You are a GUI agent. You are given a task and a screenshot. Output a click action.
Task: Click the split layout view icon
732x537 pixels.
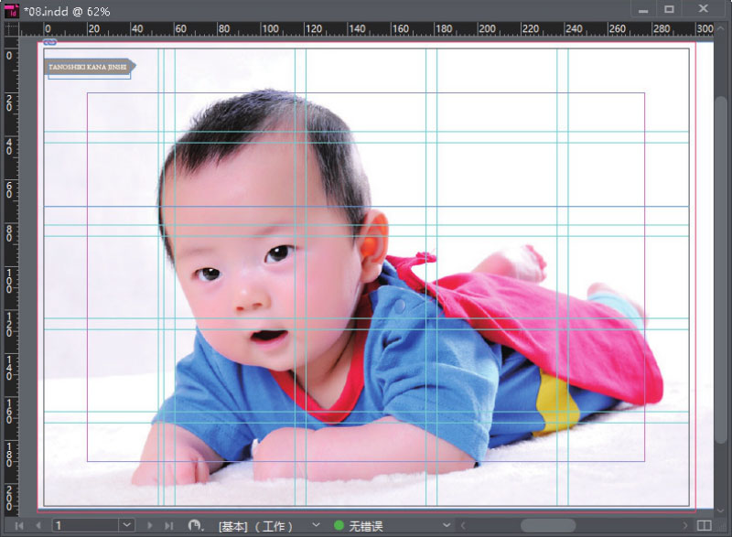click(x=704, y=526)
